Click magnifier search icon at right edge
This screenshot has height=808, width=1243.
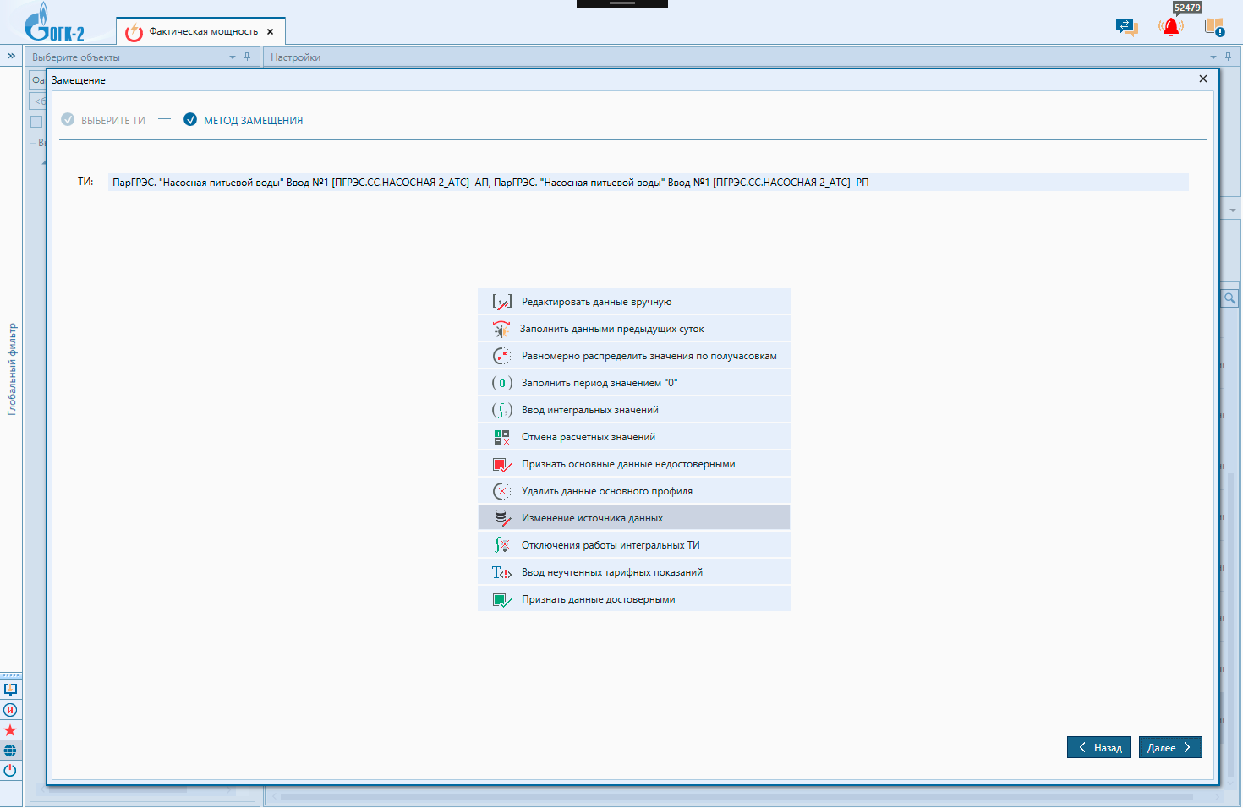tap(1230, 298)
